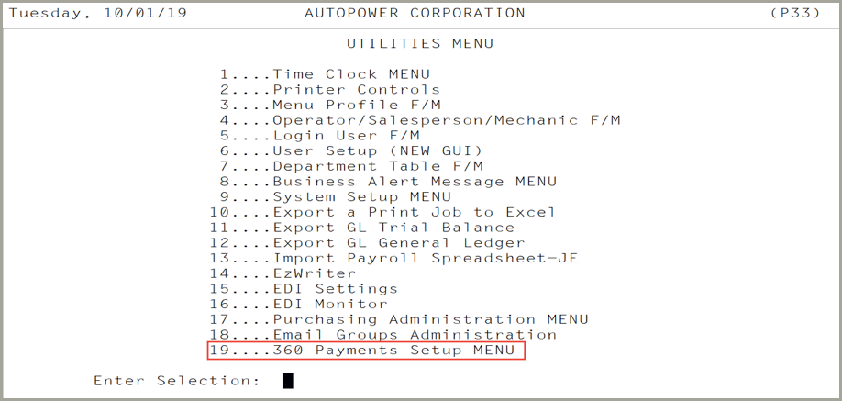The height and width of the screenshot is (401, 842).
Task: Open Purchasing Administration MENU
Action: tap(399, 319)
